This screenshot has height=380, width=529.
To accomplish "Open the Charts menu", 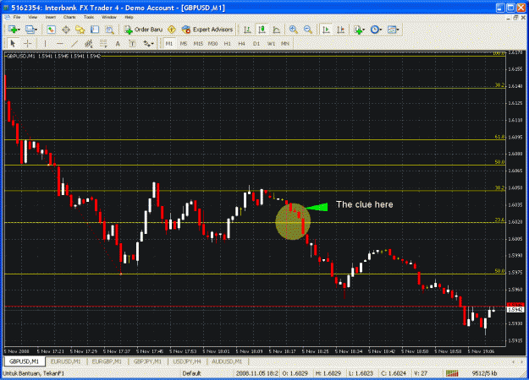I will [x=69, y=17].
